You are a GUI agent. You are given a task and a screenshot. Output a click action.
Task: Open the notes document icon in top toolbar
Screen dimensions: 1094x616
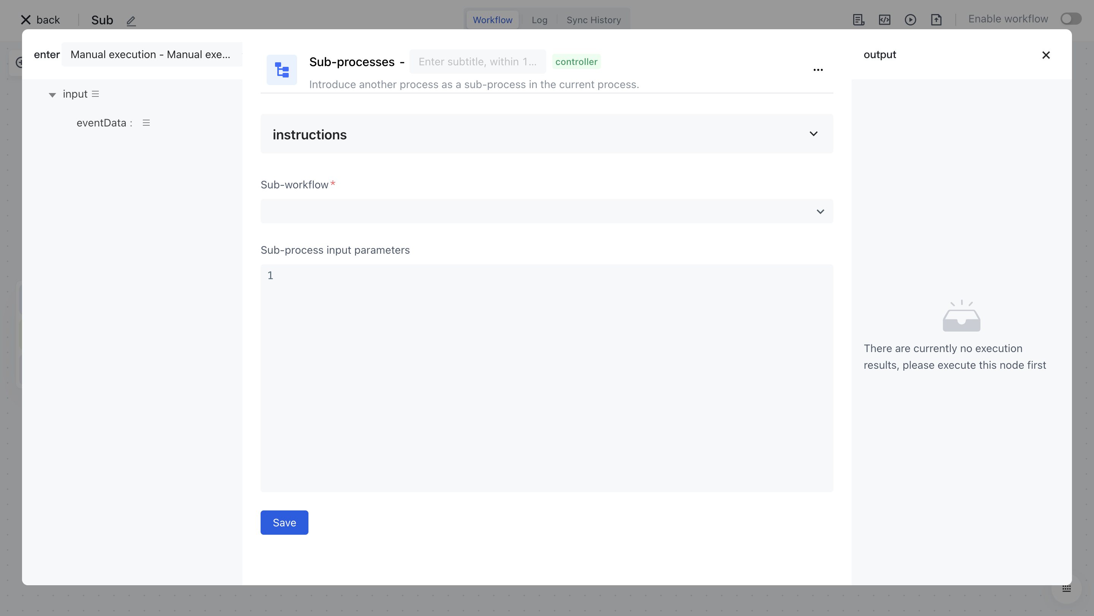click(x=858, y=20)
